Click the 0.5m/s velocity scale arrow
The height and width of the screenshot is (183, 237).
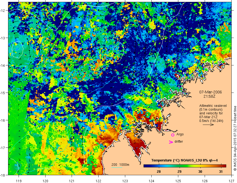click(x=208, y=125)
